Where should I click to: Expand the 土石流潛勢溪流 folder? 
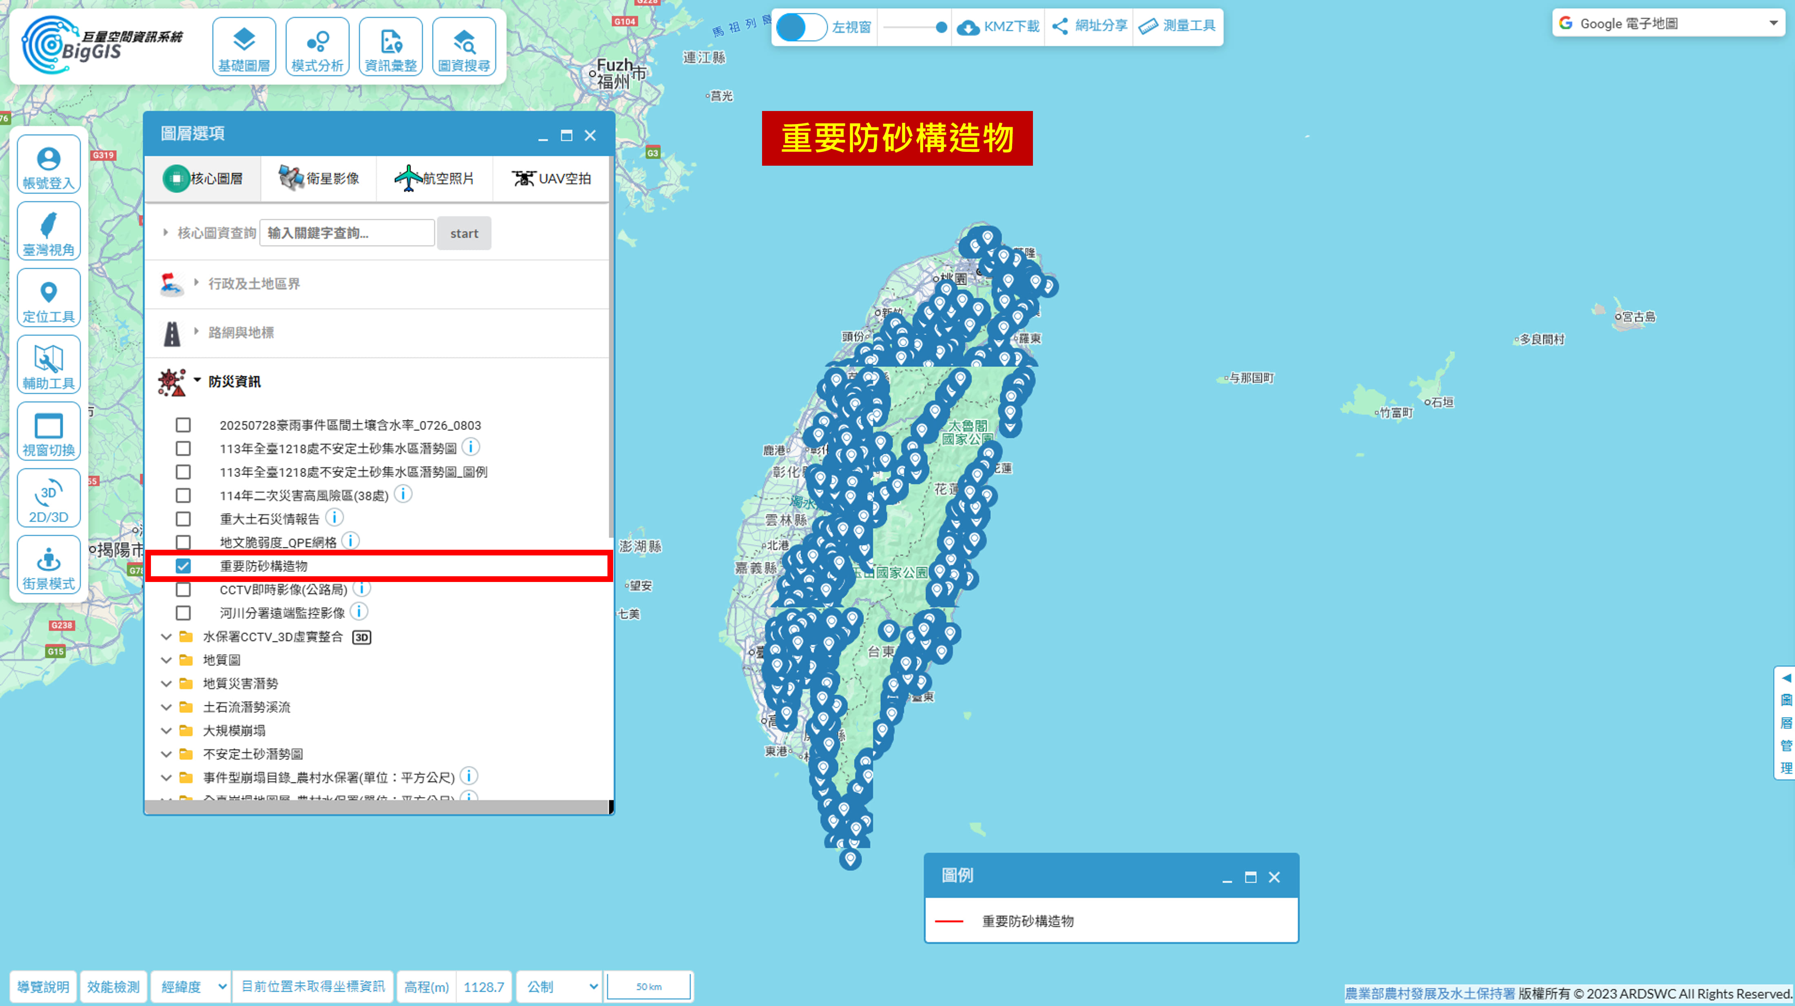click(166, 707)
